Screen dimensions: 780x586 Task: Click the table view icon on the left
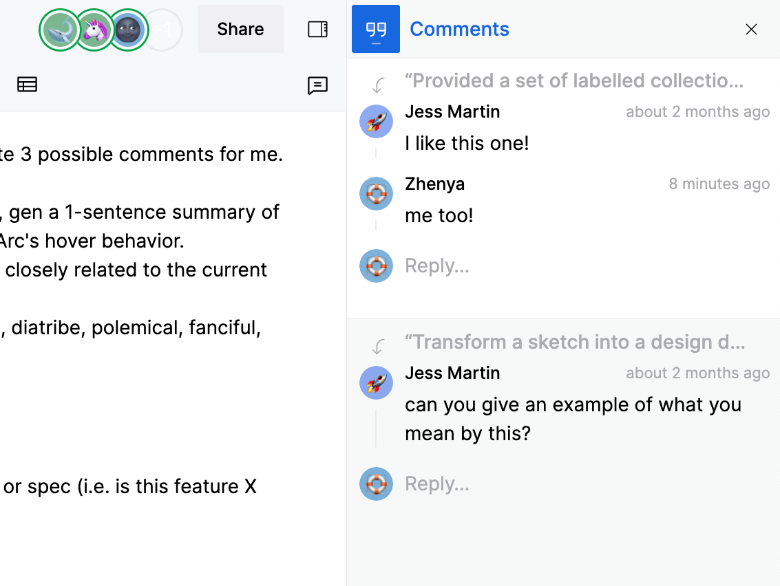[x=27, y=85]
